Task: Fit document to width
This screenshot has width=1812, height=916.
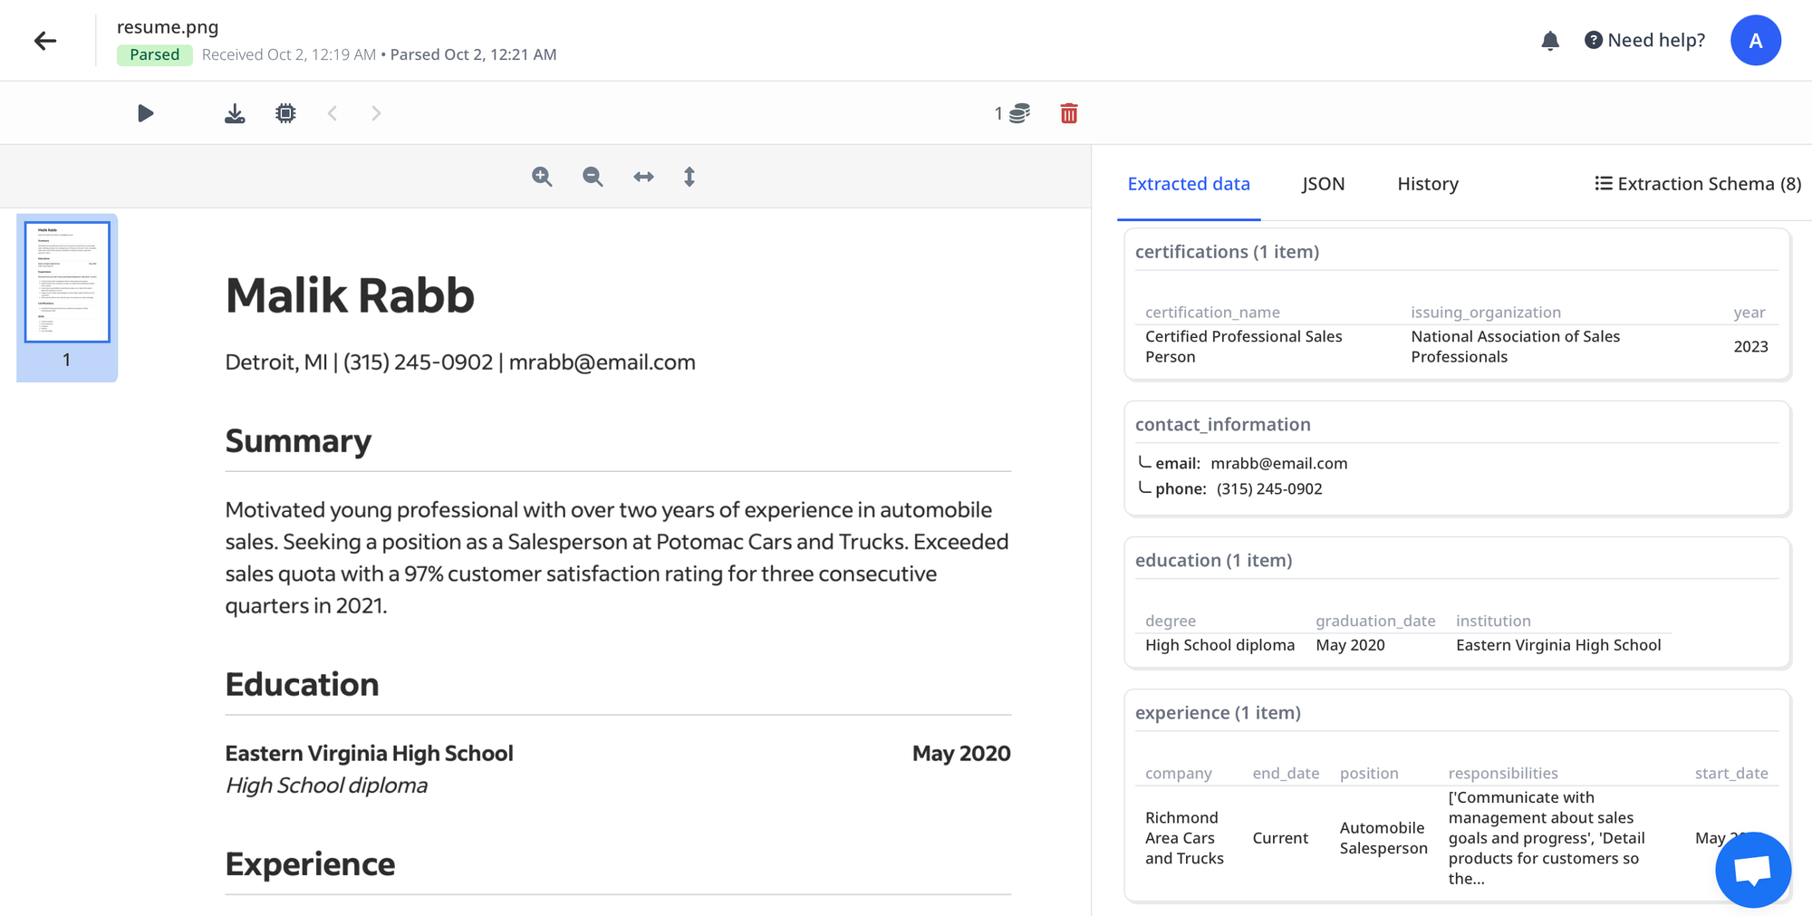Action: (x=643, y=177)
